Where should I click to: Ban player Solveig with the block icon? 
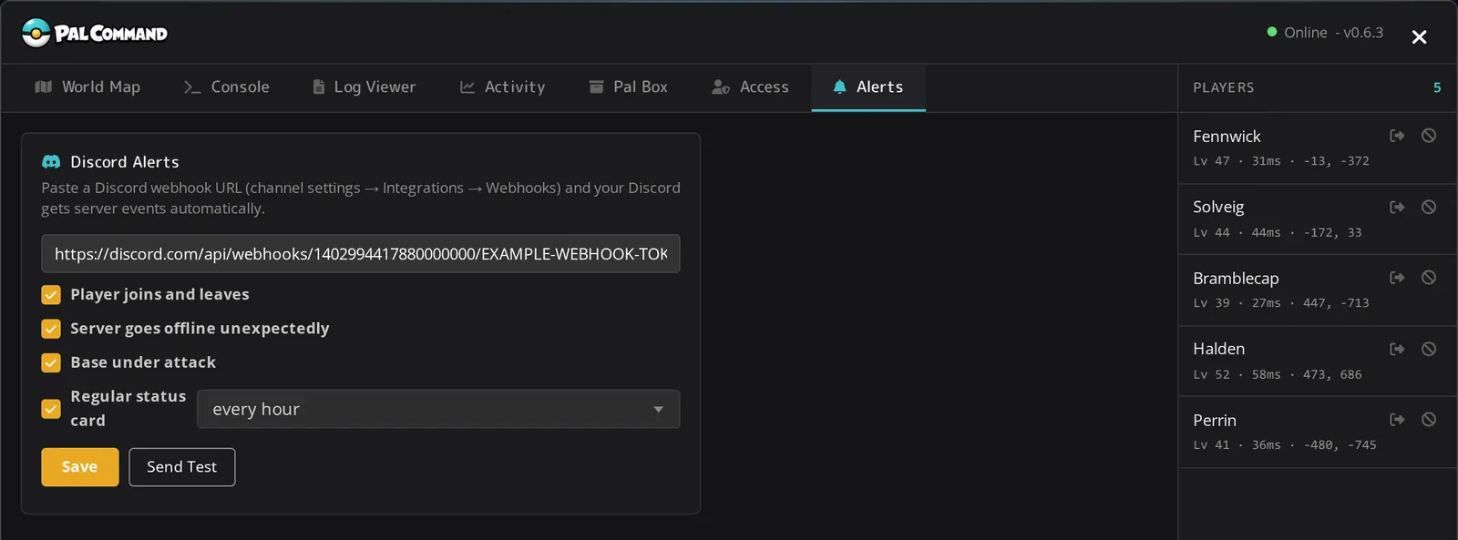pos(1429,207)
